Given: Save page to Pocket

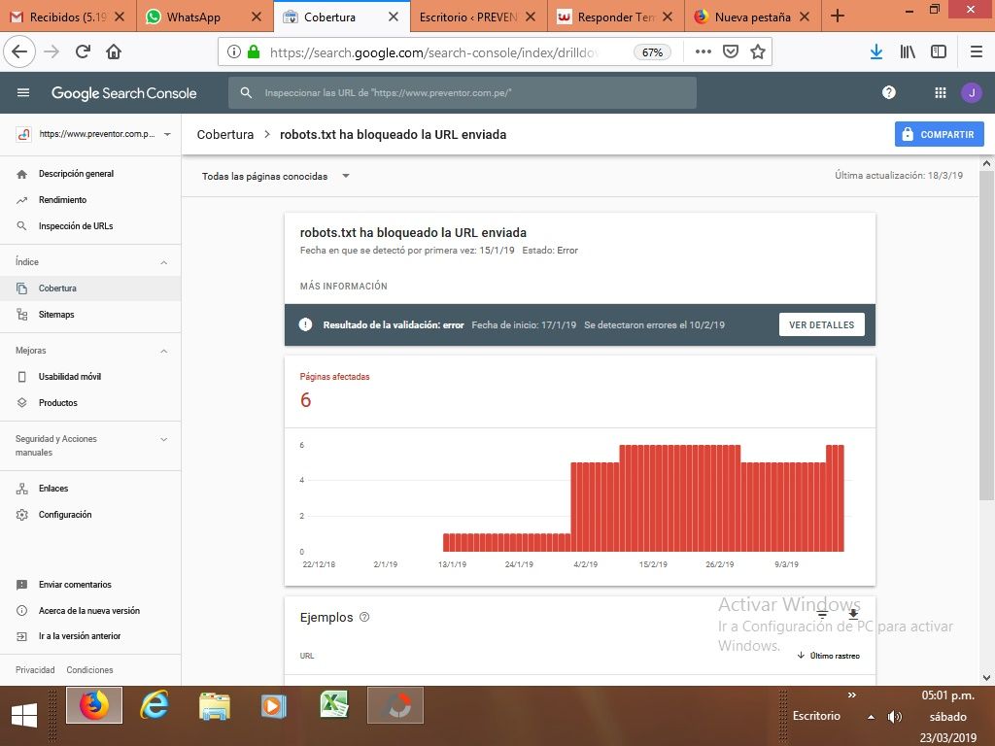Looking at the screenshot, I should [x=731, y=52].
